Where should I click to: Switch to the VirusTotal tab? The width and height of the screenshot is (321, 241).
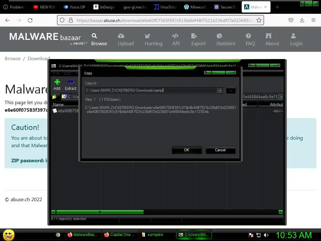[165, 7]
